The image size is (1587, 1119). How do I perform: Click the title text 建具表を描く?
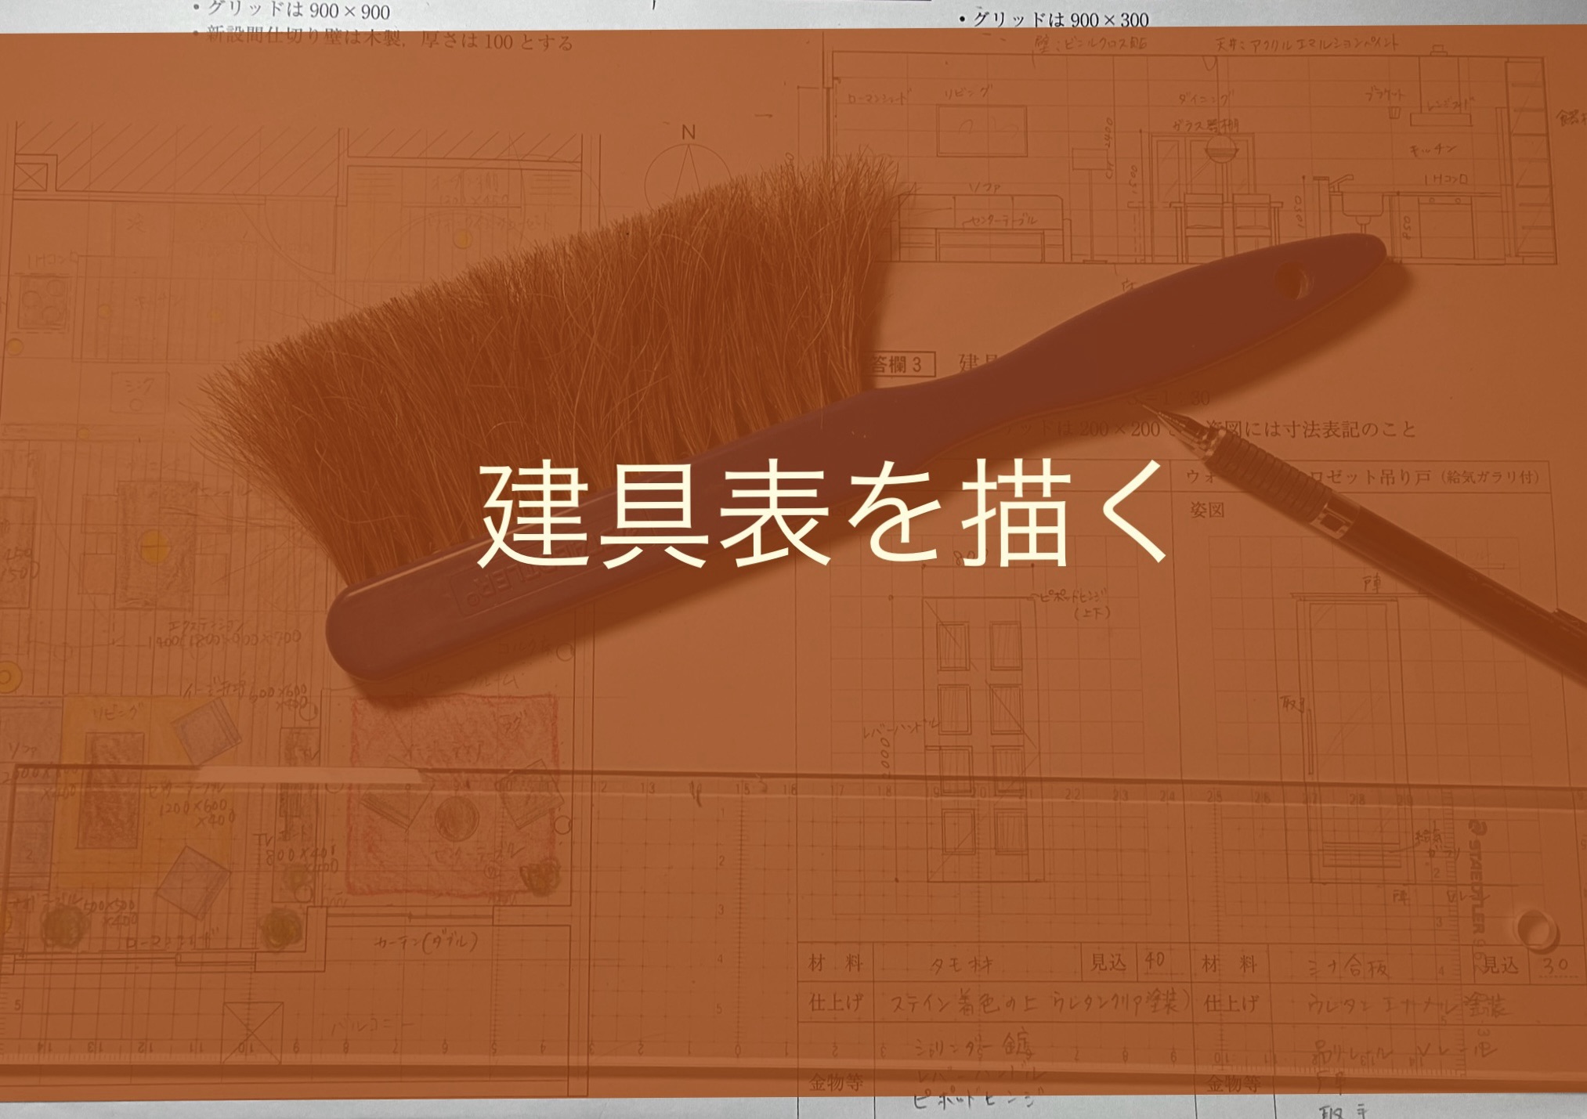[822, 514]
